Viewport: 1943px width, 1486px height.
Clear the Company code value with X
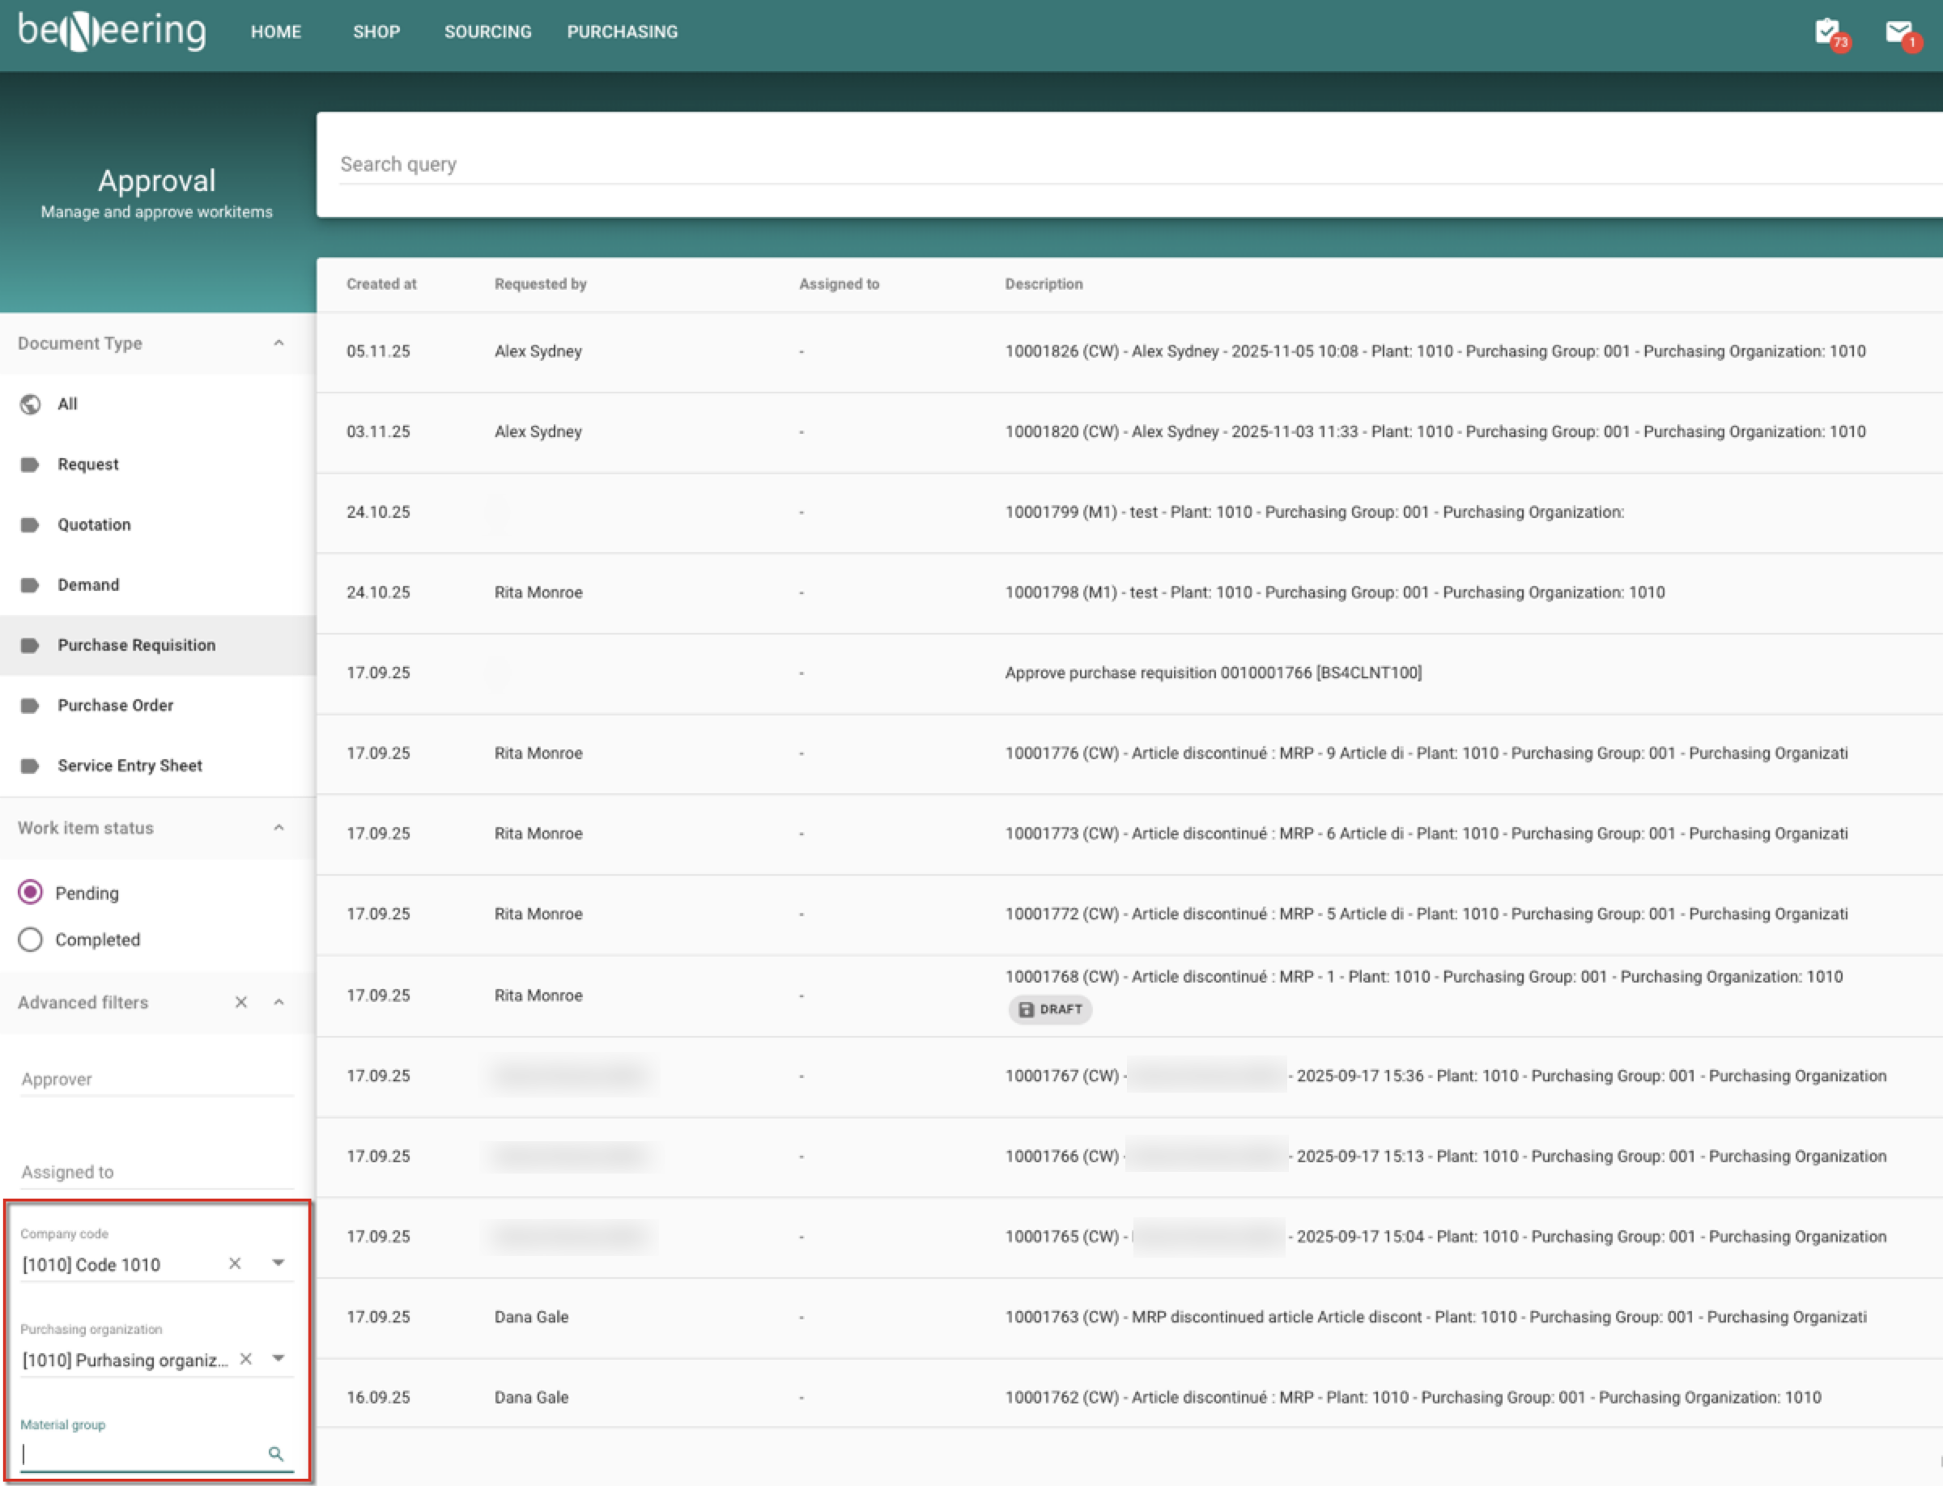(x=235, y=1263)
